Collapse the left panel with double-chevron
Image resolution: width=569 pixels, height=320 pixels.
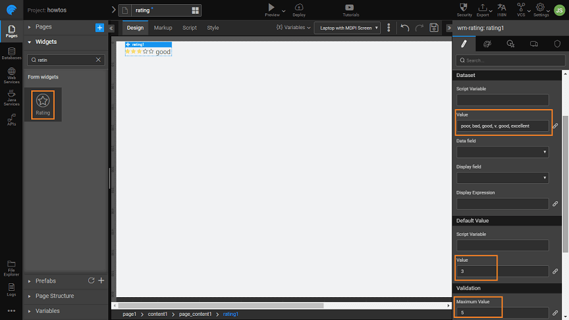112,28
